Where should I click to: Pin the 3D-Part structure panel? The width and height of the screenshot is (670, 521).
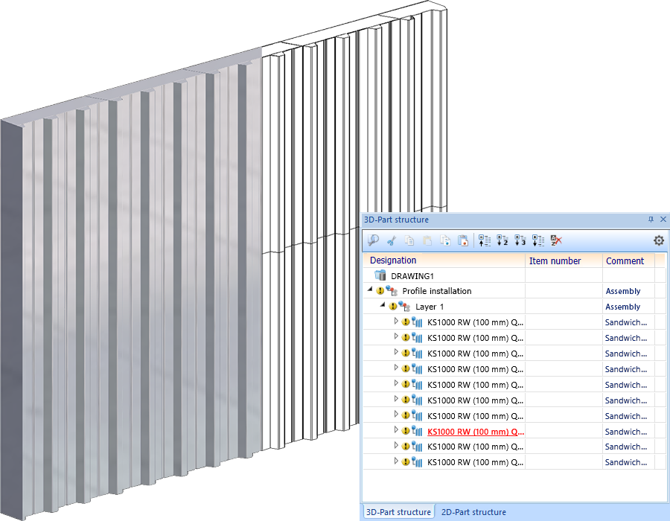651,220
